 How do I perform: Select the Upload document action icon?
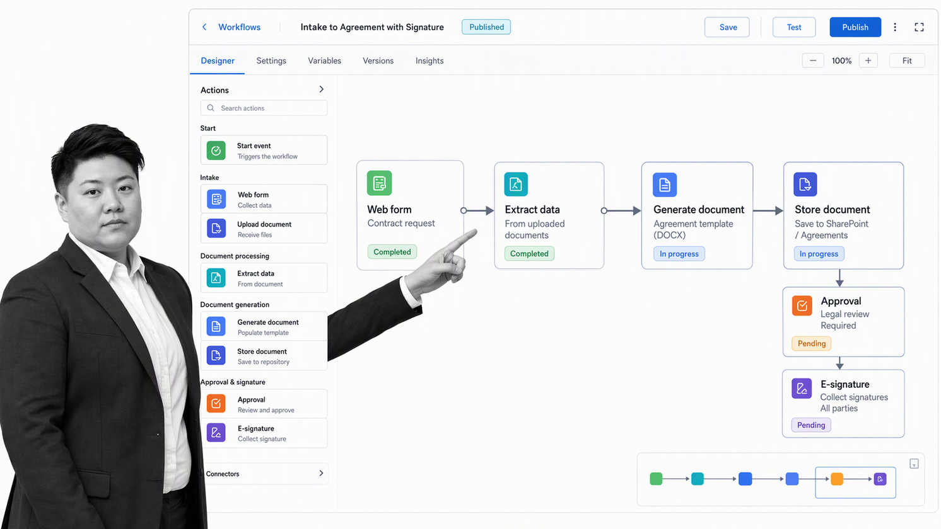coord(216,229)
